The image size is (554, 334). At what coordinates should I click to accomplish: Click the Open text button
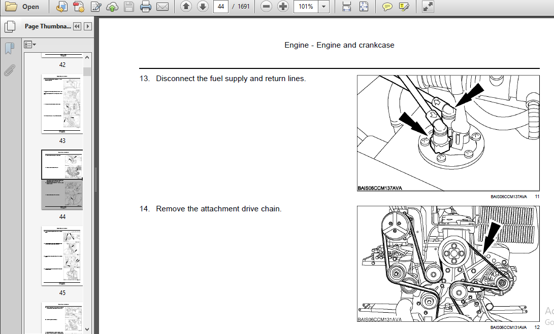[31, 7]
